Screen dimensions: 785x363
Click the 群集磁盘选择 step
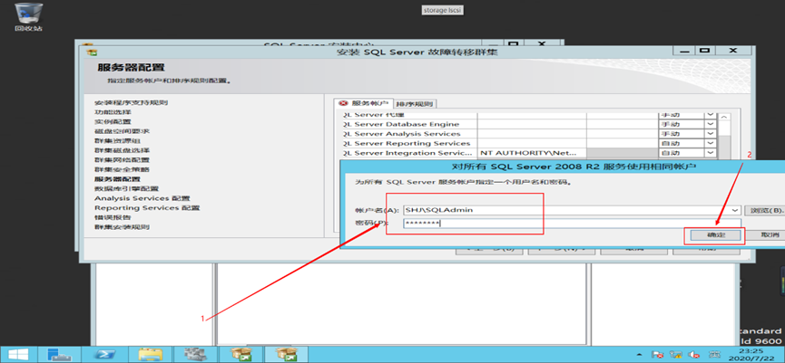pyautogui.click(x=122, y=150)
